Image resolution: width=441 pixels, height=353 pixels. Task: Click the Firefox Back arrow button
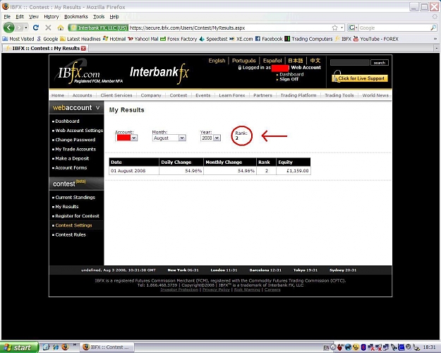coord(8,28)
